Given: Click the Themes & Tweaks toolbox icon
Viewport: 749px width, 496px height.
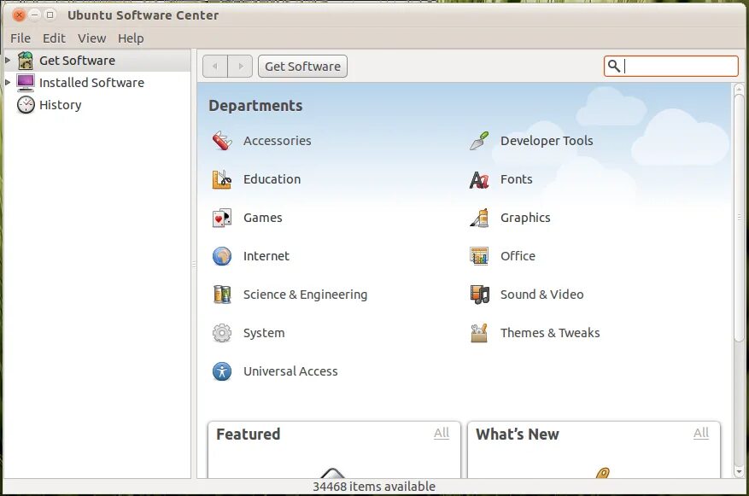Looking at the screenshot, I should 479,333.
